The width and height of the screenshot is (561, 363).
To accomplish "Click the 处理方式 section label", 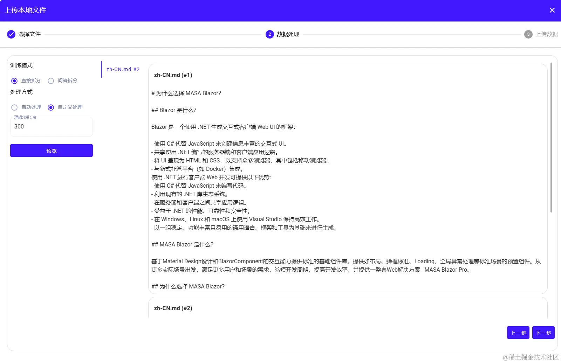I will coord(21,92).
